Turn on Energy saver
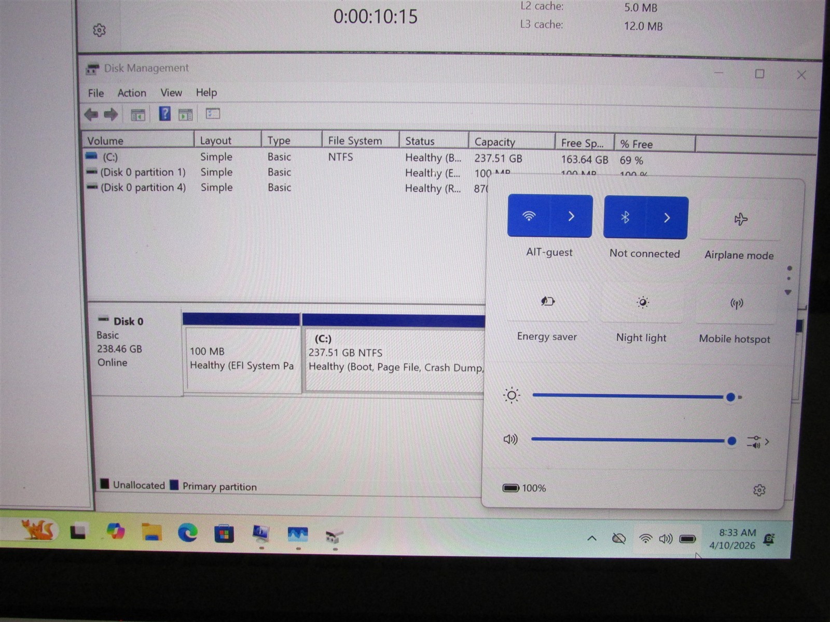830x622 pixels. coord(547,301)
